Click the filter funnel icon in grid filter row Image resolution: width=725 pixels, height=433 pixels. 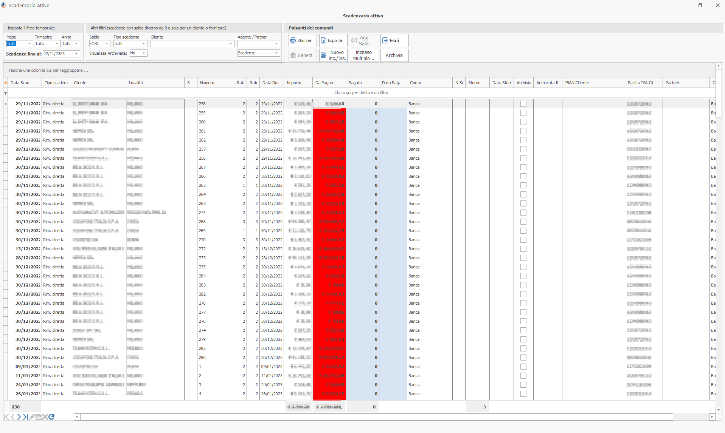coord(6,93)
